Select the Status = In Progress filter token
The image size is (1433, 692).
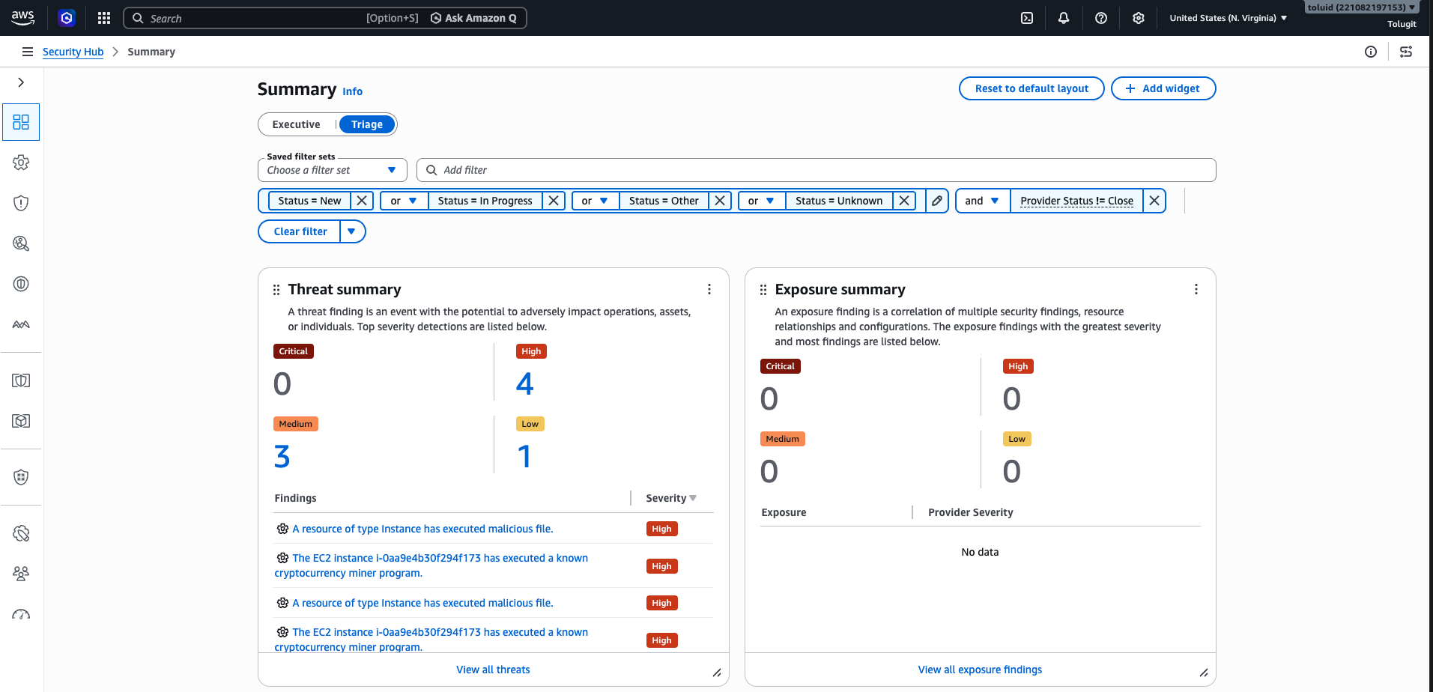(x=485, y=201)
